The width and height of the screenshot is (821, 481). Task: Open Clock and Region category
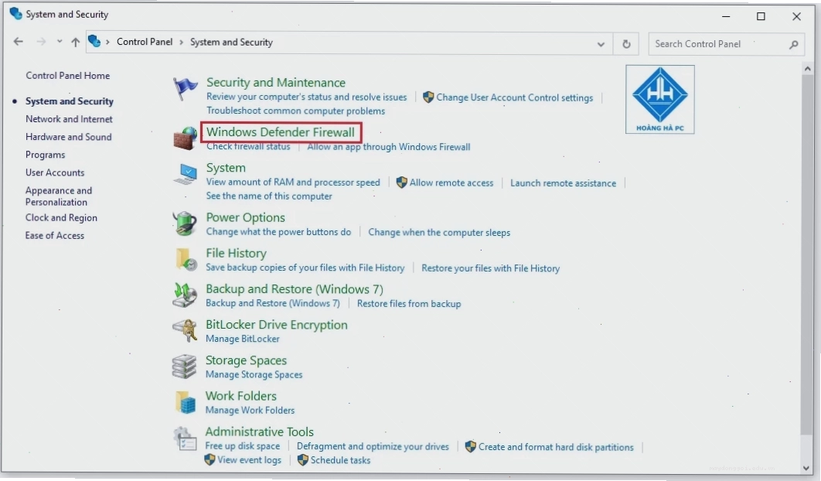point(61,217)
